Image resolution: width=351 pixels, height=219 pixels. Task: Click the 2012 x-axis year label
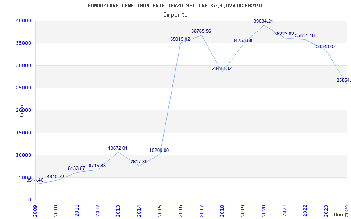tap(97, 211)
